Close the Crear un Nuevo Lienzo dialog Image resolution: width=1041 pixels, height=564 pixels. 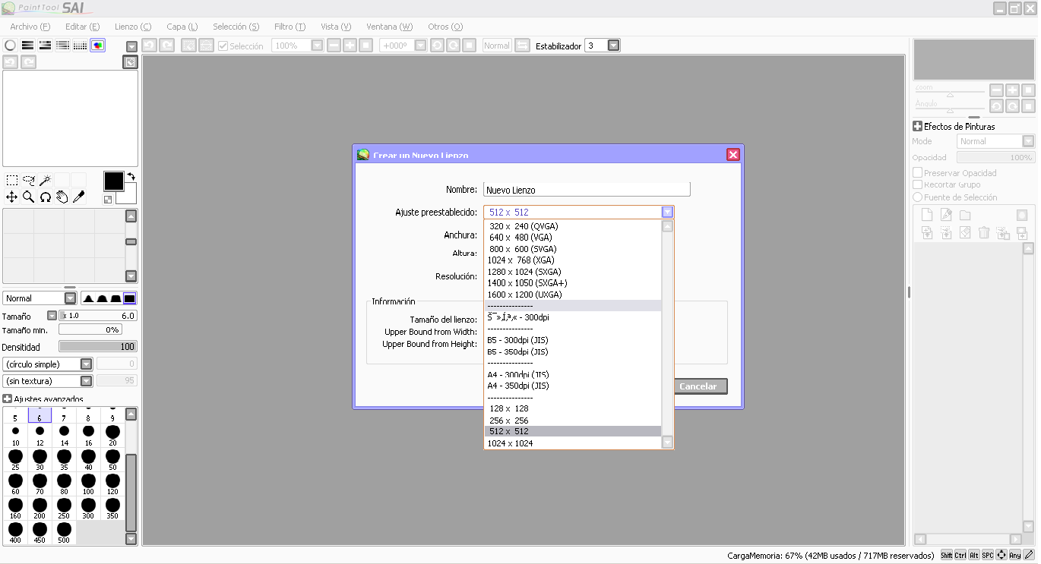[x=732, y=155]
